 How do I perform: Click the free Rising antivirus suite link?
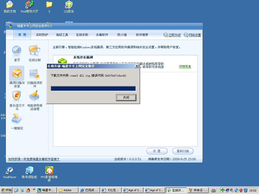coord(34,159)
